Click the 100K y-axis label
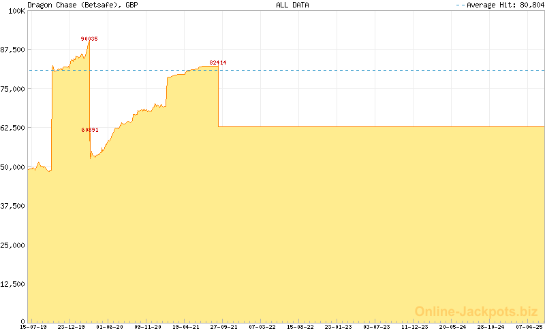545x333 pixels. tap(16, 11)
